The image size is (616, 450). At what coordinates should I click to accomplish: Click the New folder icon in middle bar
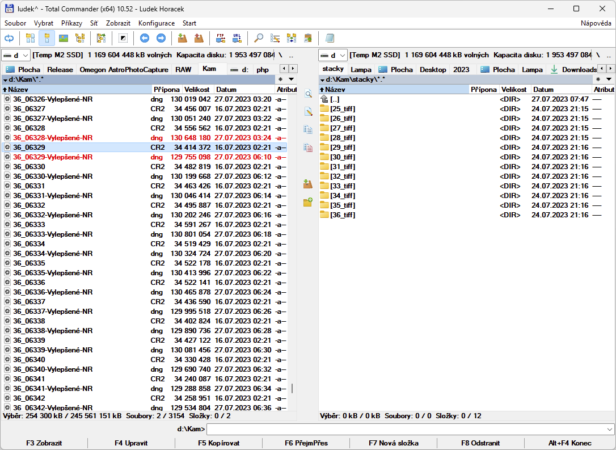tap(308, 202)
